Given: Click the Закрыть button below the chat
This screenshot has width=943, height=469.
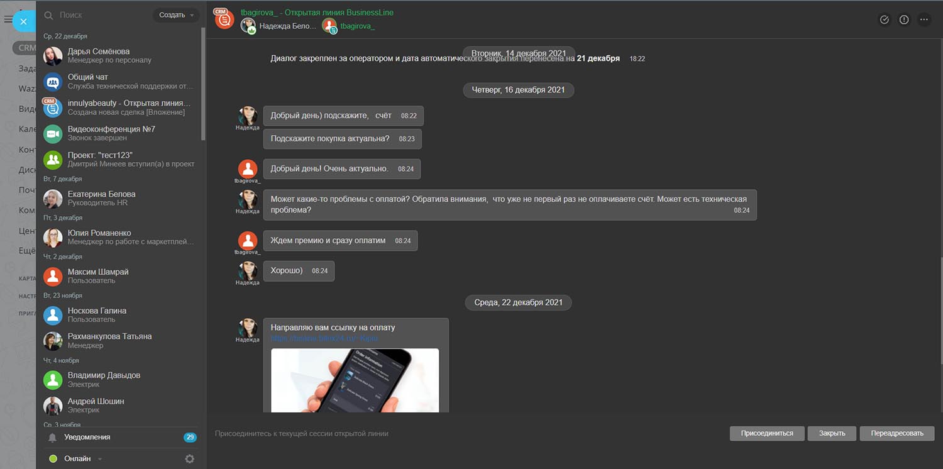Looking at the screenshot, I should [x=831, y=433].
